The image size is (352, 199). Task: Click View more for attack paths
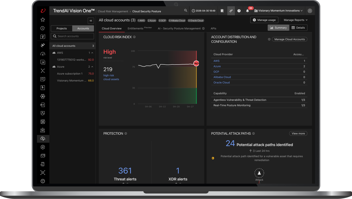pyautogui.click(x=298, y=133)
